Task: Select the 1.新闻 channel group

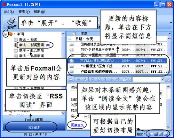Action: pos(19,34)
